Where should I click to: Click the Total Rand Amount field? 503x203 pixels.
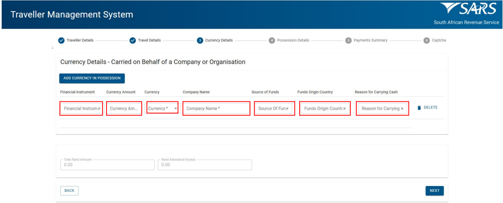pyautogui.click(x=107, y=165)
